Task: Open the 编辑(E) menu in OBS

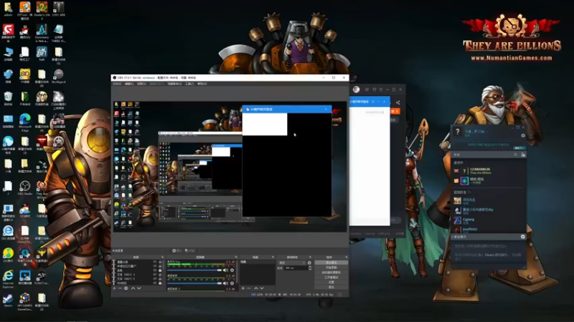Action: click(129, 84)
